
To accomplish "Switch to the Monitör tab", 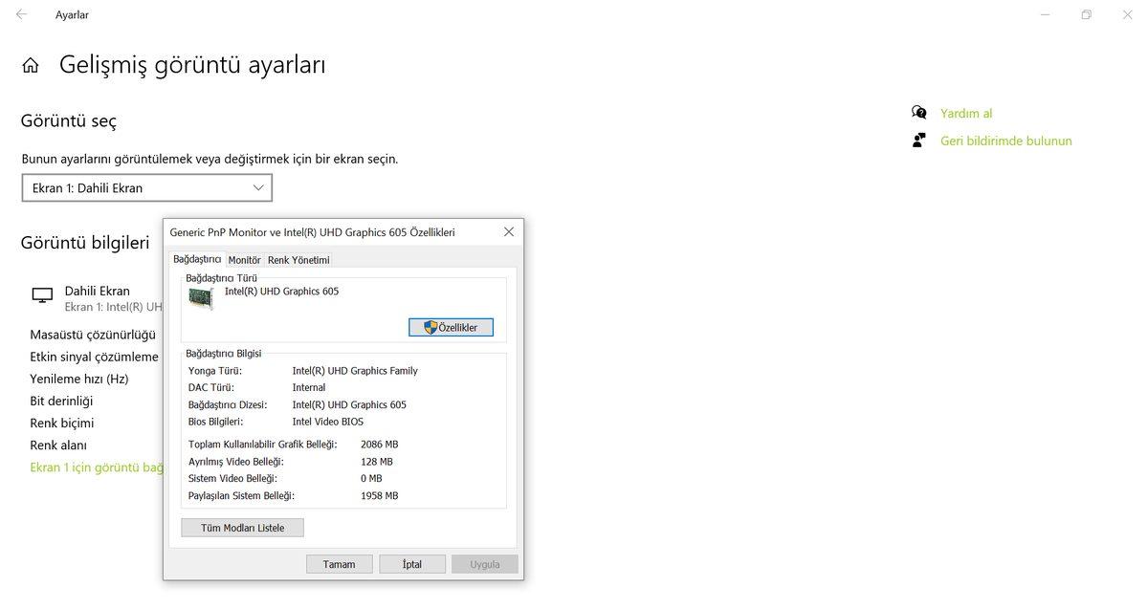I will pos(244,259).
